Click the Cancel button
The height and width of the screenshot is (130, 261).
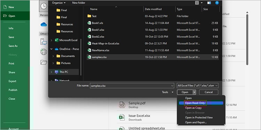click(x=208, y=92)
